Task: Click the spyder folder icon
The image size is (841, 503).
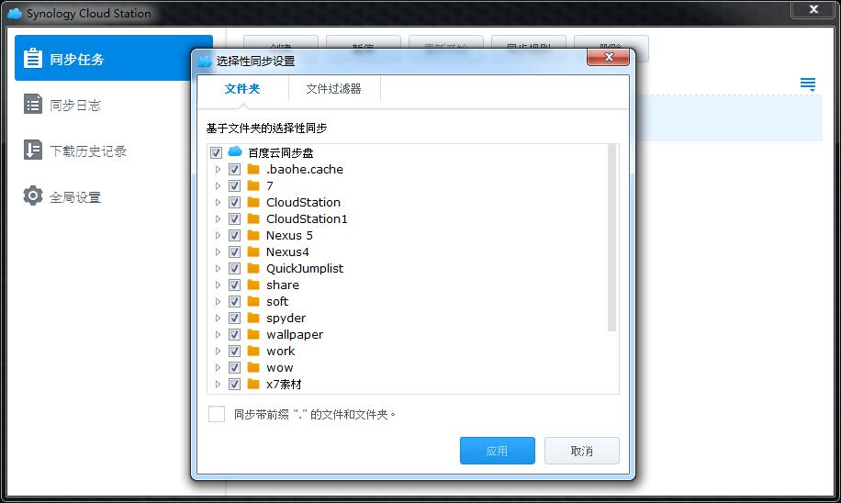Action: pyautogui.click(x=253, y=318)
